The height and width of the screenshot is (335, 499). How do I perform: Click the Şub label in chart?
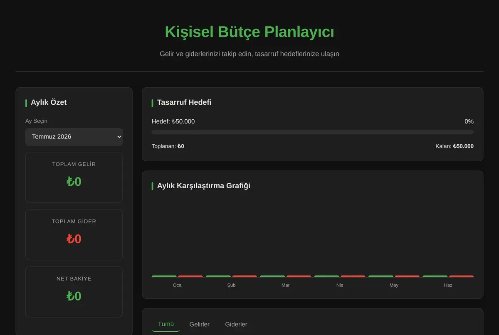pyautogui.click(x=231, y=285)
